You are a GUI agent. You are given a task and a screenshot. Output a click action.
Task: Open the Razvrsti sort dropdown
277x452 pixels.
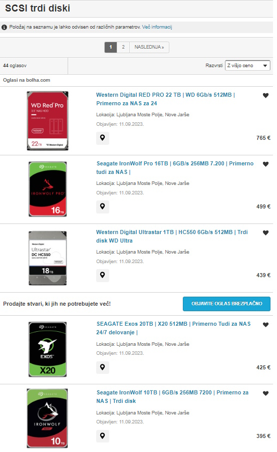pyautogui.click(x=247, y=66)
